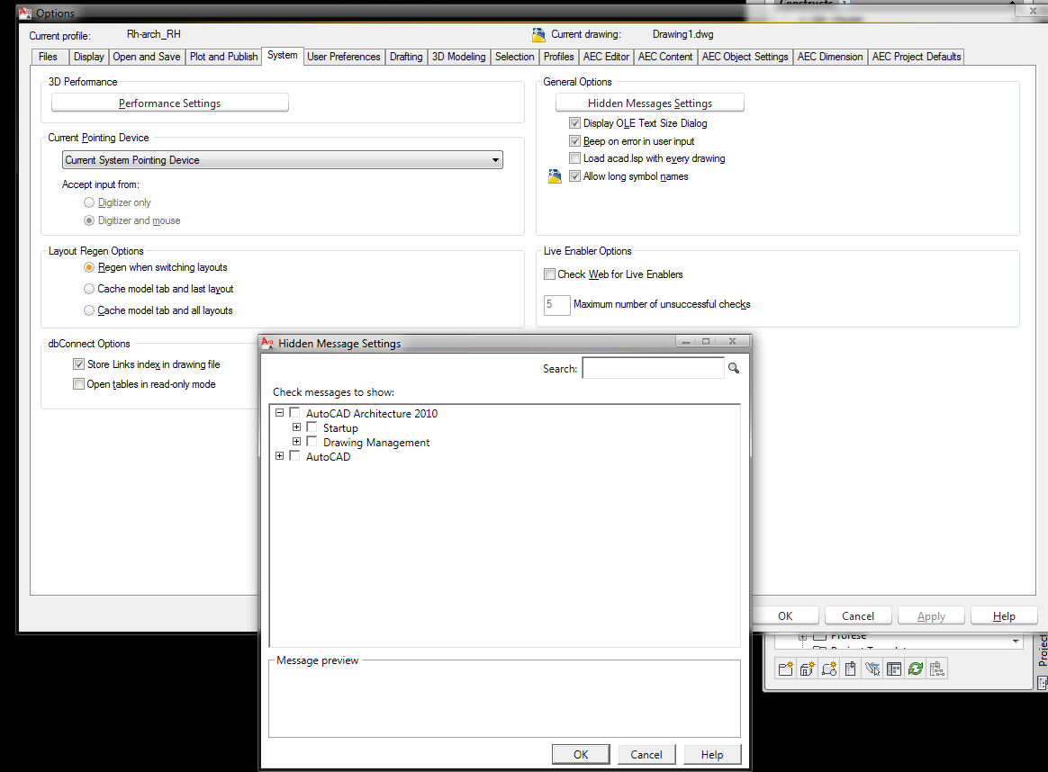Check the Startup messages checkbox

tap(312, 426)
